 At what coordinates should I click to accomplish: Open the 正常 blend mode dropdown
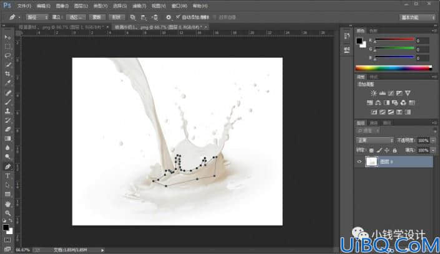374,140
